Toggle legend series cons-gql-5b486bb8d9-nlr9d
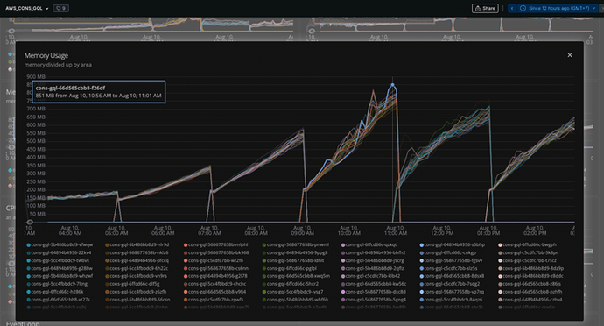The width and height of the screenshot is (604, 326). click(137, 245)
